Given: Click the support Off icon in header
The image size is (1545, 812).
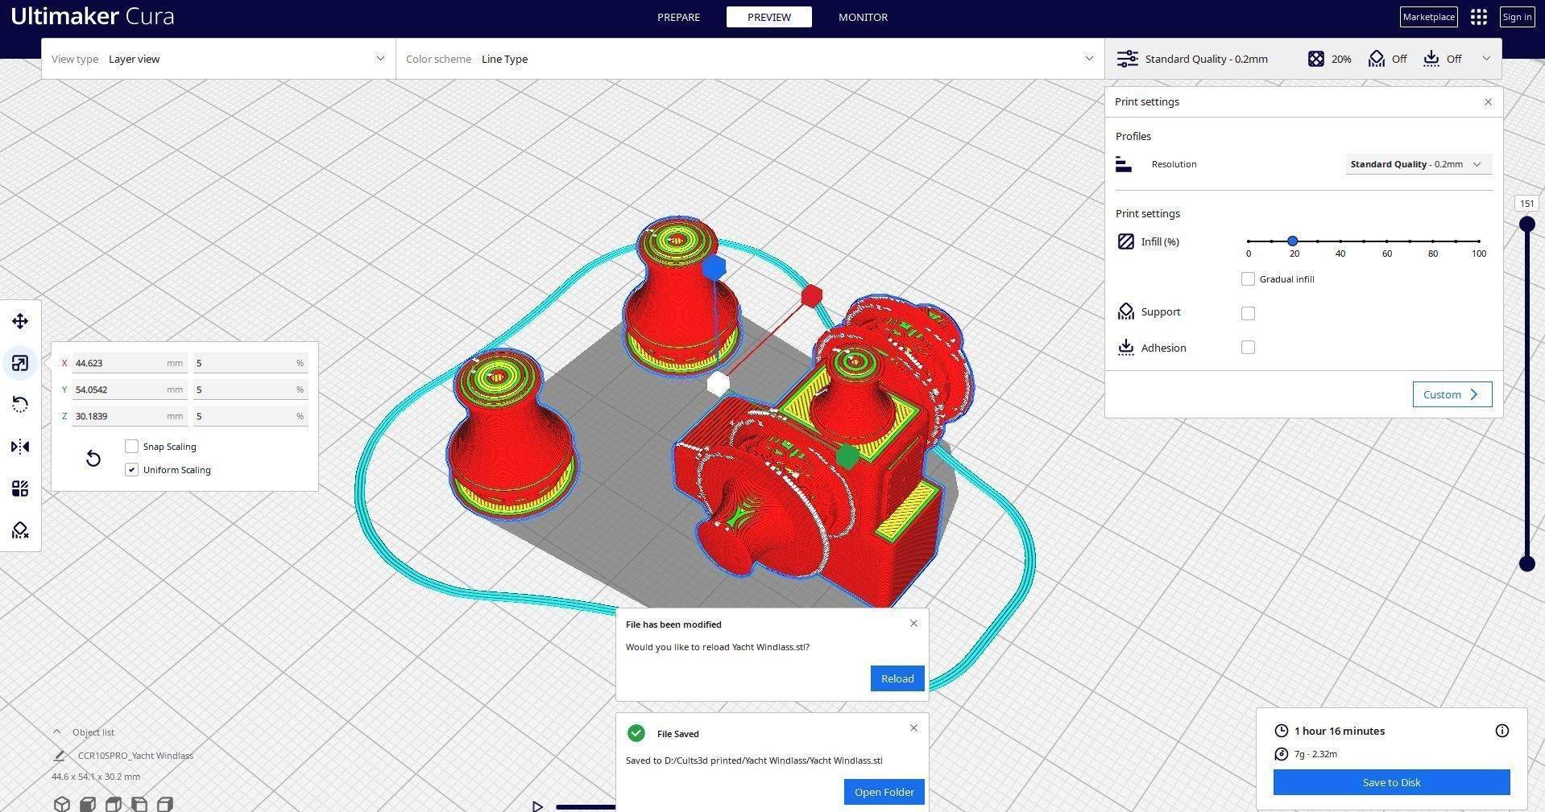Looking at the screenshot, I should click(x=1376, y=59).
